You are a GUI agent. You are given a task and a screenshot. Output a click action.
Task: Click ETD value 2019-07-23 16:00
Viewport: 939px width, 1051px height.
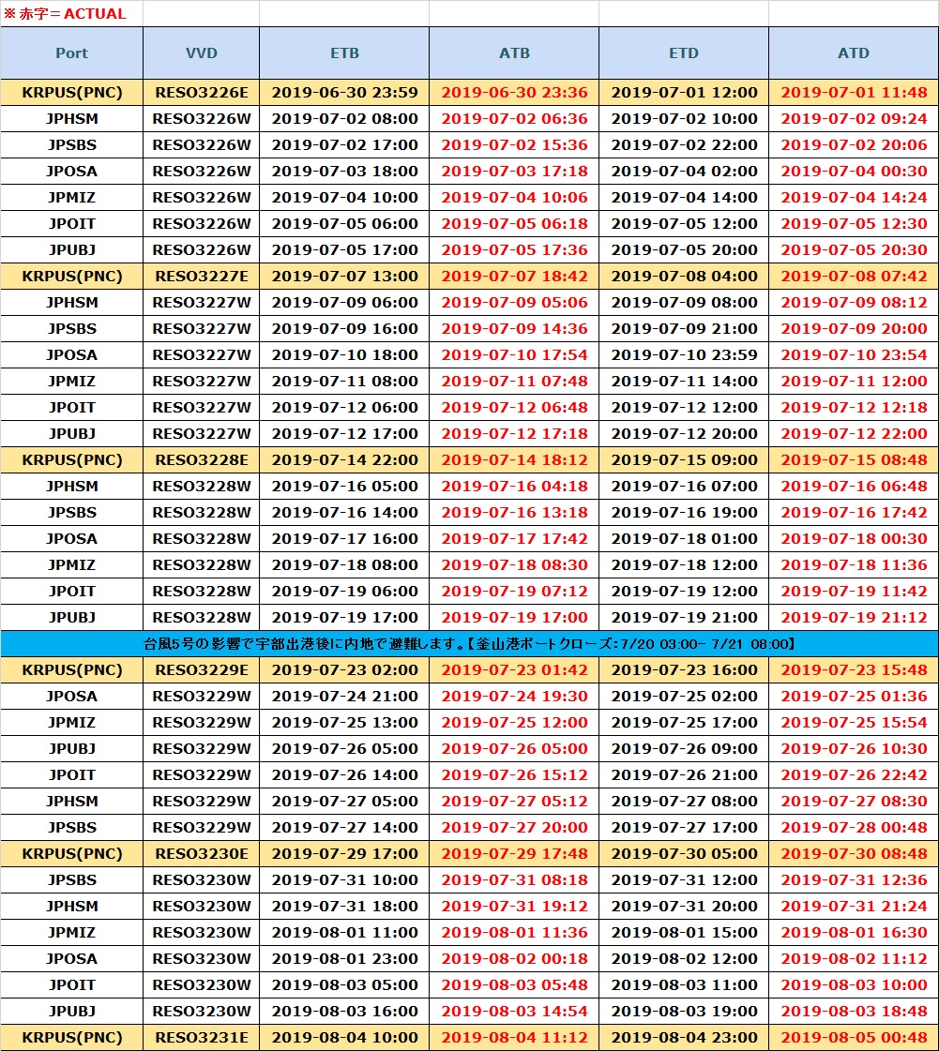pos(684,669)
